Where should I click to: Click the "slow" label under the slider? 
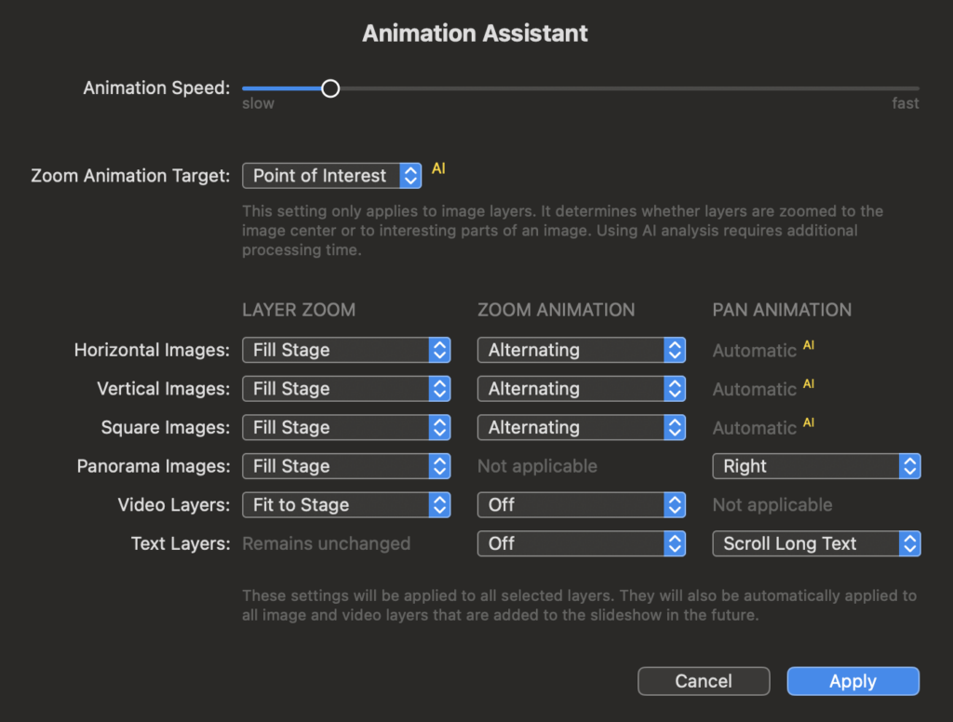tap(259, 103)
